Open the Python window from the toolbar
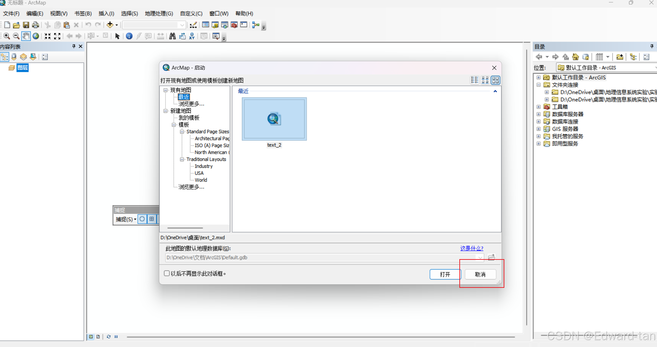 tap(244, 25)
